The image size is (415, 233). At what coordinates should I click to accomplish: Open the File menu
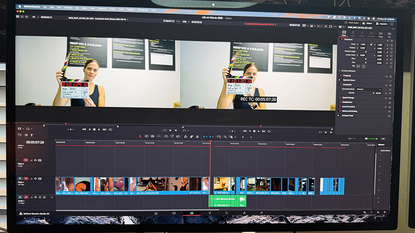click(x=45, y=7)
